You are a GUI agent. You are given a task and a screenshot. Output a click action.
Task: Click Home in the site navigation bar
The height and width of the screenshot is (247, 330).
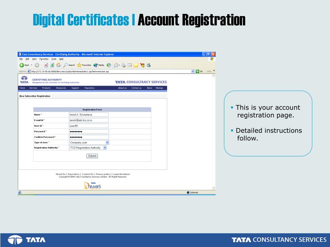pyautogui.click(x=22, y=88)
